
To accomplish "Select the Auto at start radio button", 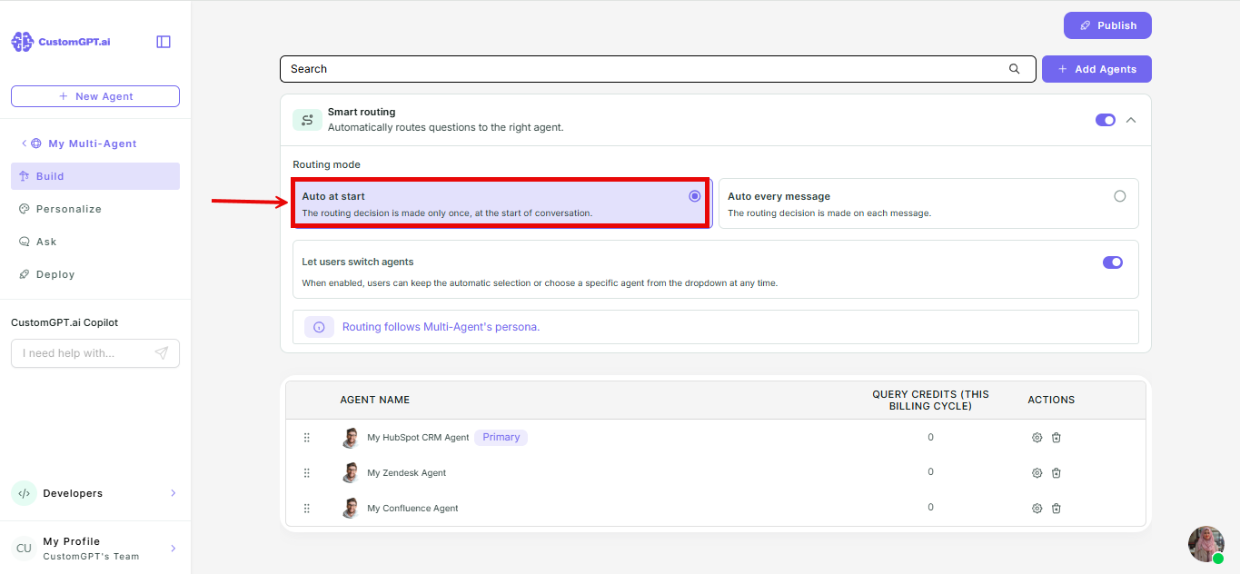I will [x=695, y=196].
